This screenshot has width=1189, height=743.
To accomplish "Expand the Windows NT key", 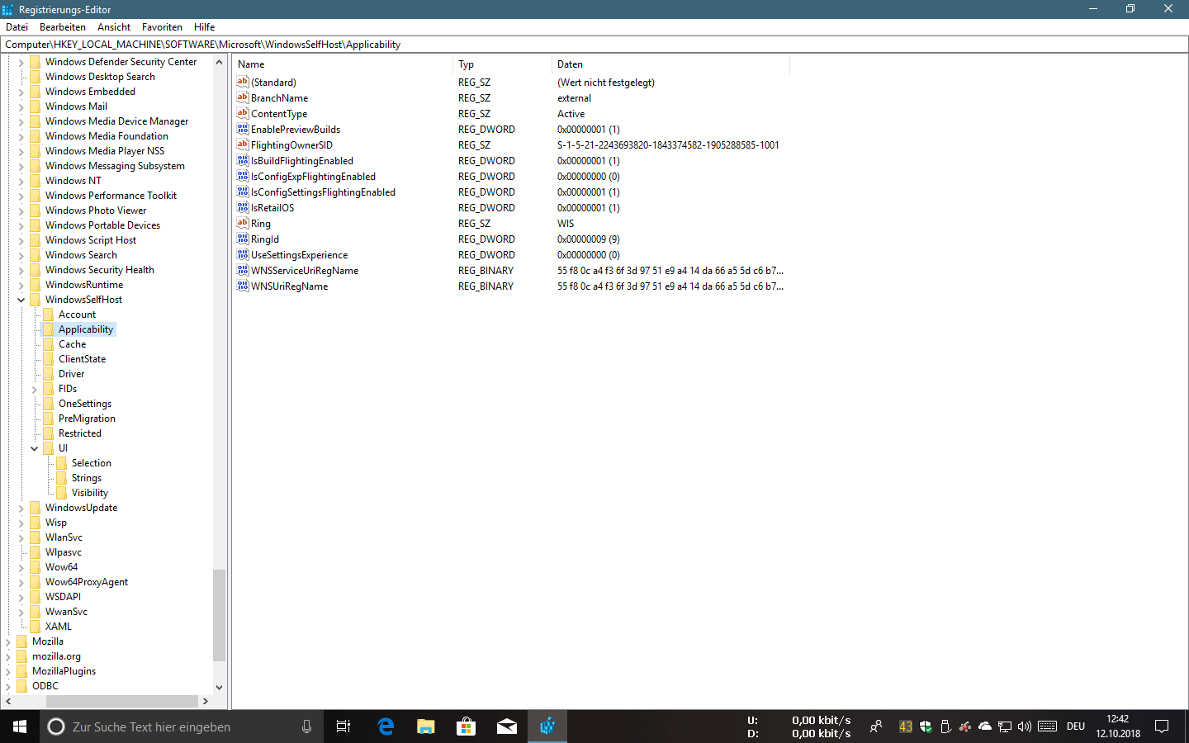I will (21, 181).
